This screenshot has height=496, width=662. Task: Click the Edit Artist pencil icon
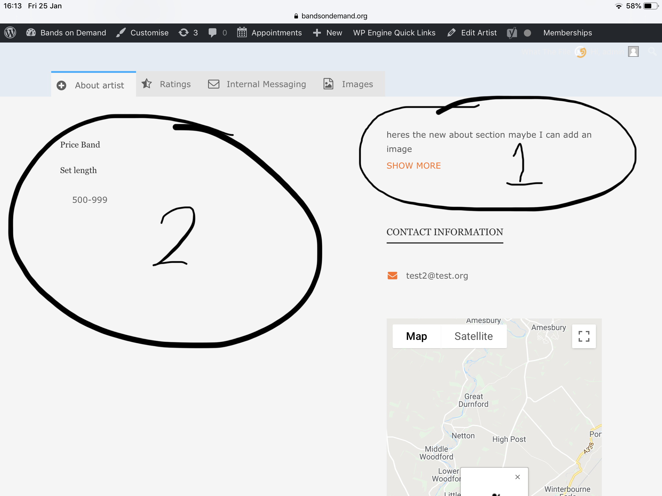[x=452, y=33]
